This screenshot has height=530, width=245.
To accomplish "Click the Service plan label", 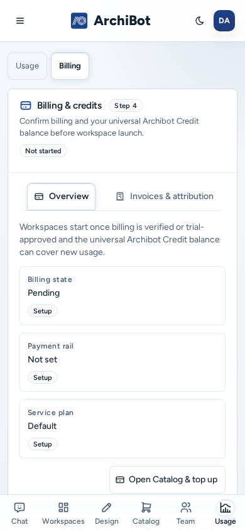I will (51, 413).
